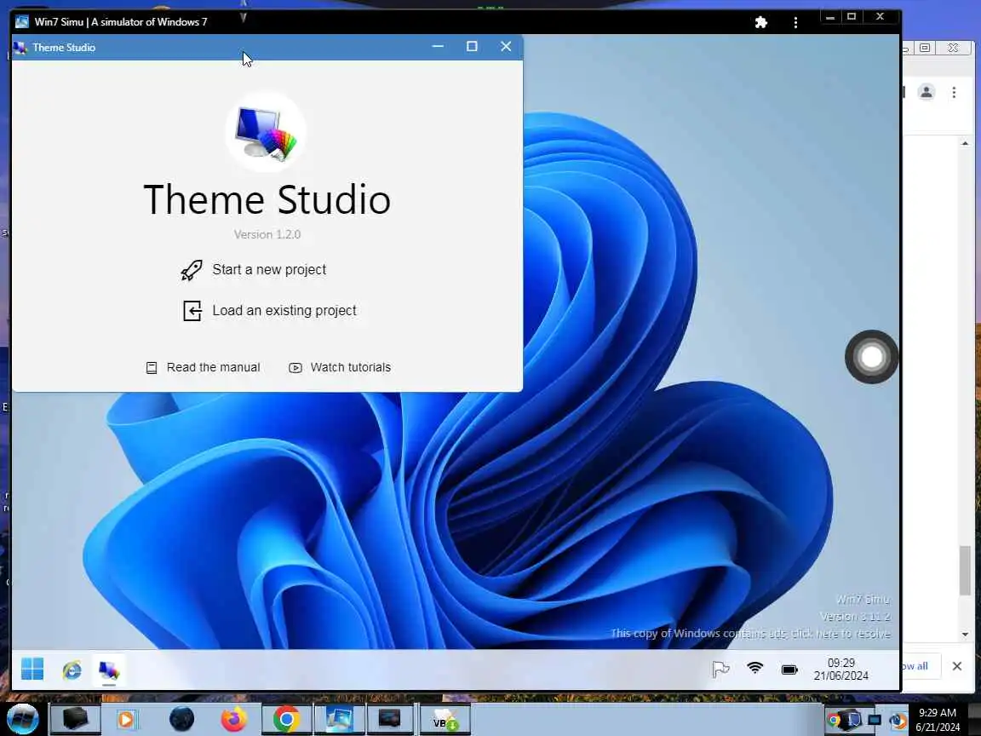Open Read the manual link
Image resolution: width=981 pixels, height=736 pixels.
(214, 367)
